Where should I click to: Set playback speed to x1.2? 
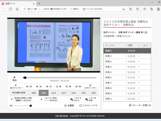point(54,93)
